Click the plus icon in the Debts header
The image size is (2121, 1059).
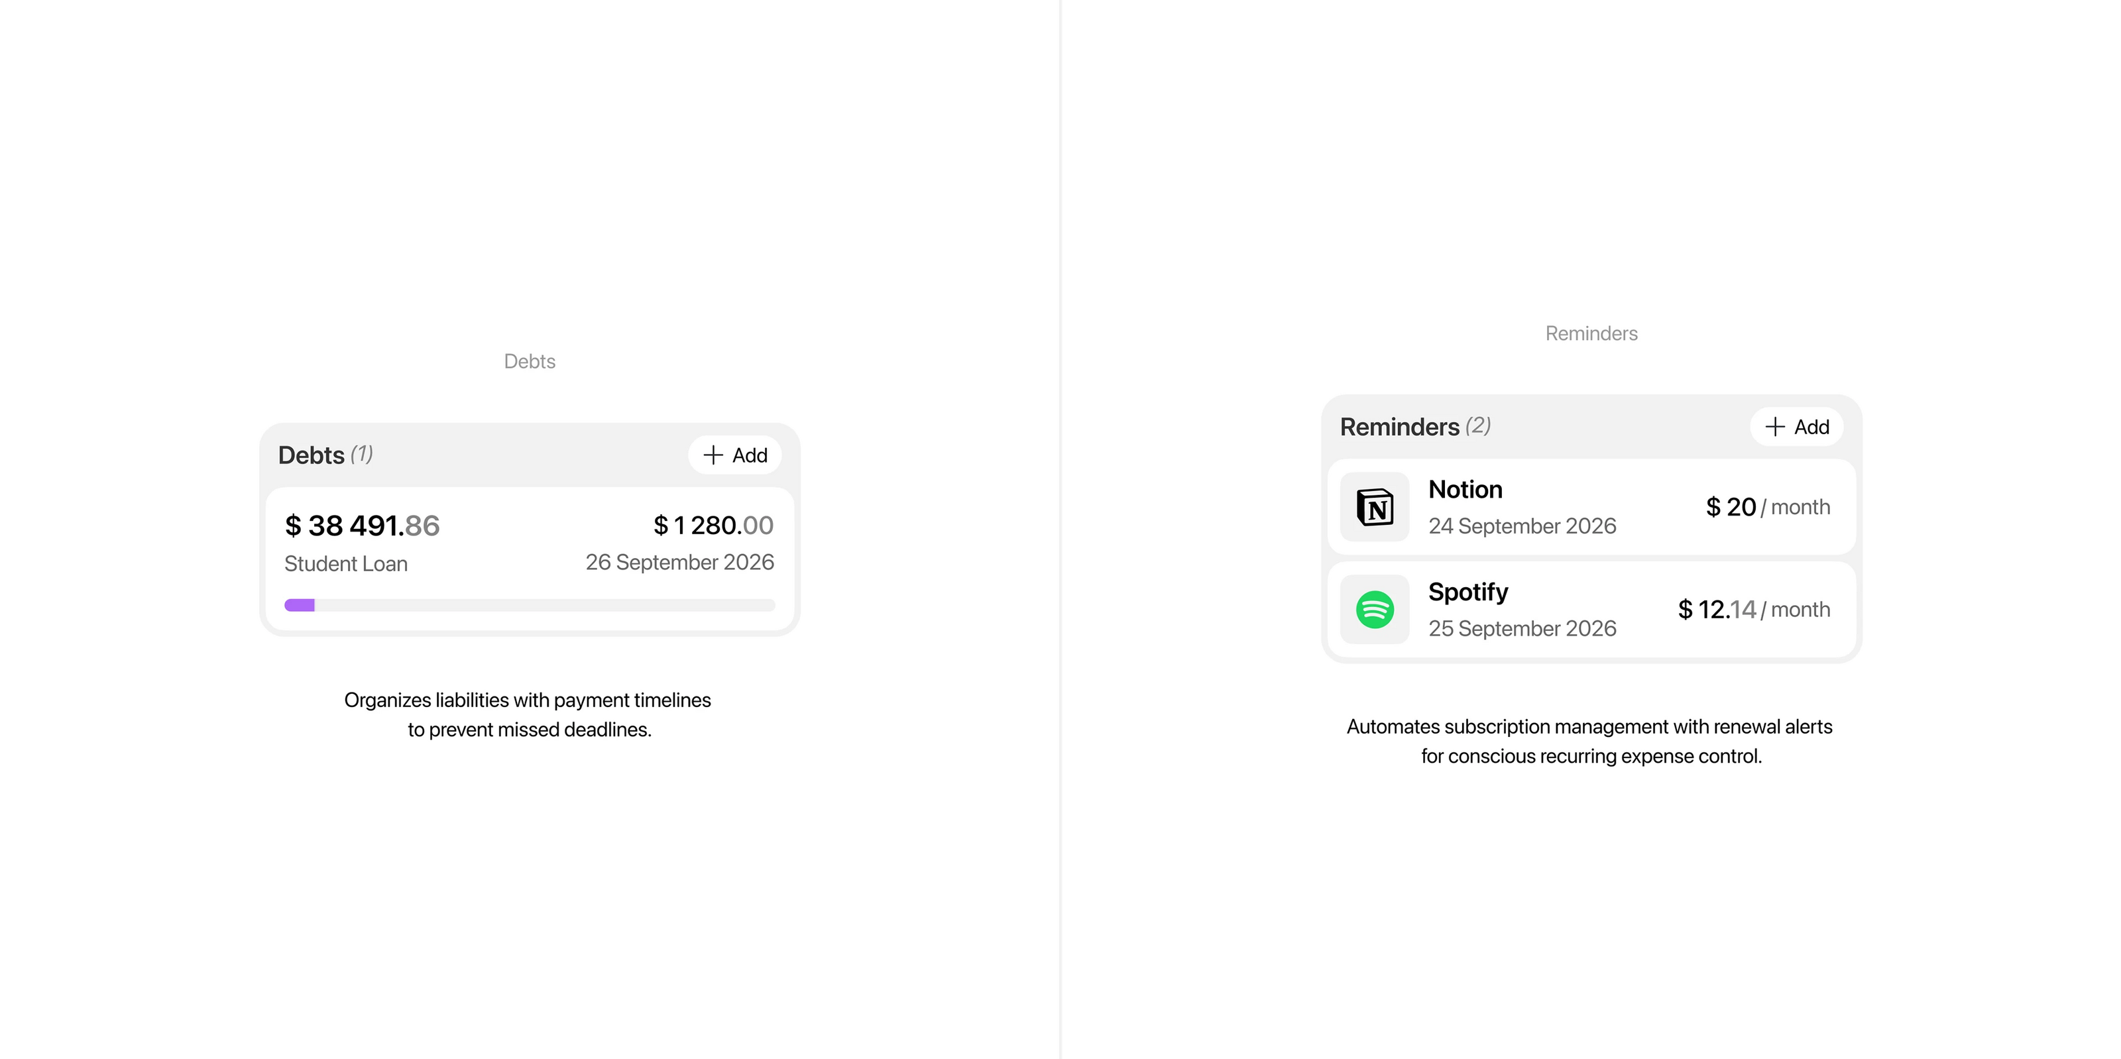(713, 455)
